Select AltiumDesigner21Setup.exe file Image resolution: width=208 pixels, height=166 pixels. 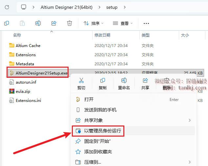(x=38, y=73)
